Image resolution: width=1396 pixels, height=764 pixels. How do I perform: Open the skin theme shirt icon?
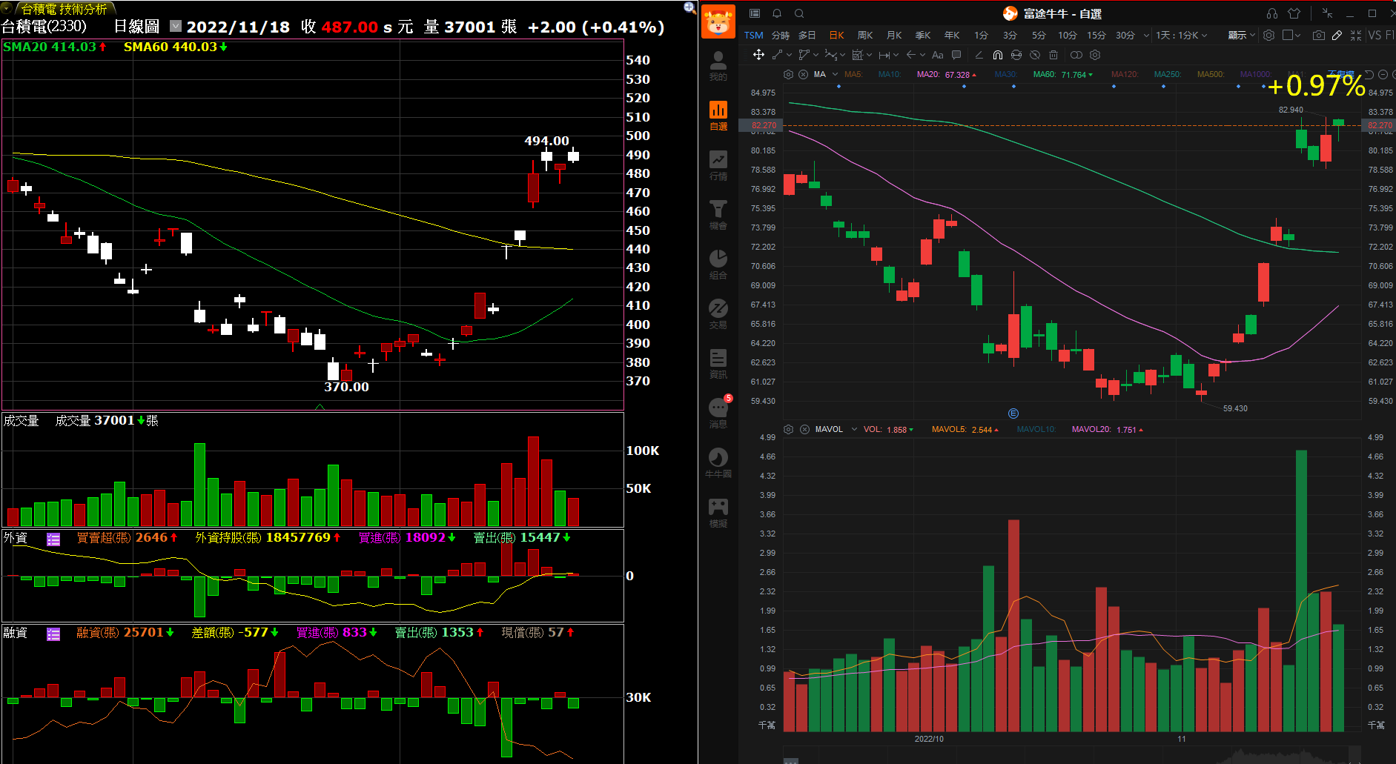(x=1294, y=13)
